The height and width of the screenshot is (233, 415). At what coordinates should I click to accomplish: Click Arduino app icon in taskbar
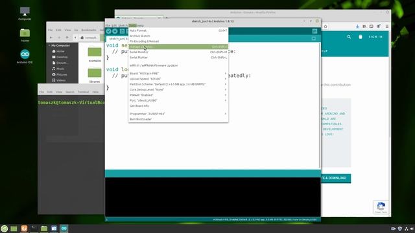pyautogui.click(x=64, y=228)
